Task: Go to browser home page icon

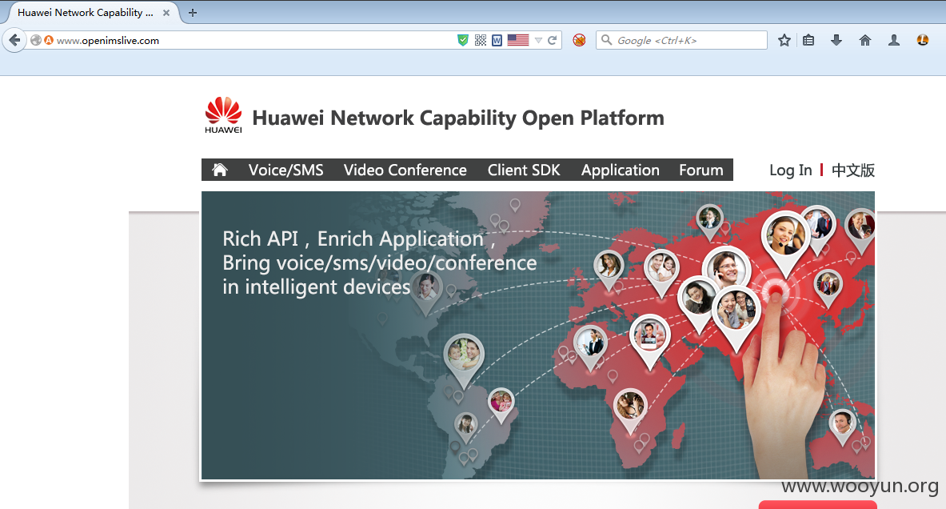Action: tap(865, 41)
